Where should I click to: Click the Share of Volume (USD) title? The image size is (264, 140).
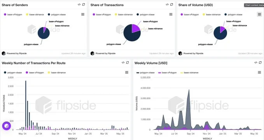[196, 5]
